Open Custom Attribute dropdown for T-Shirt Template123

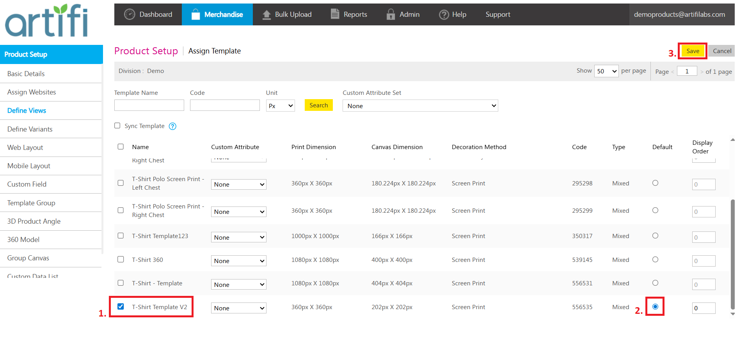239,237
